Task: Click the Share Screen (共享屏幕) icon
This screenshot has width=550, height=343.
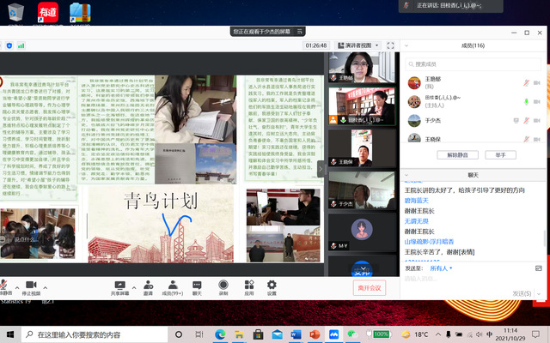Action: point(119,286)
